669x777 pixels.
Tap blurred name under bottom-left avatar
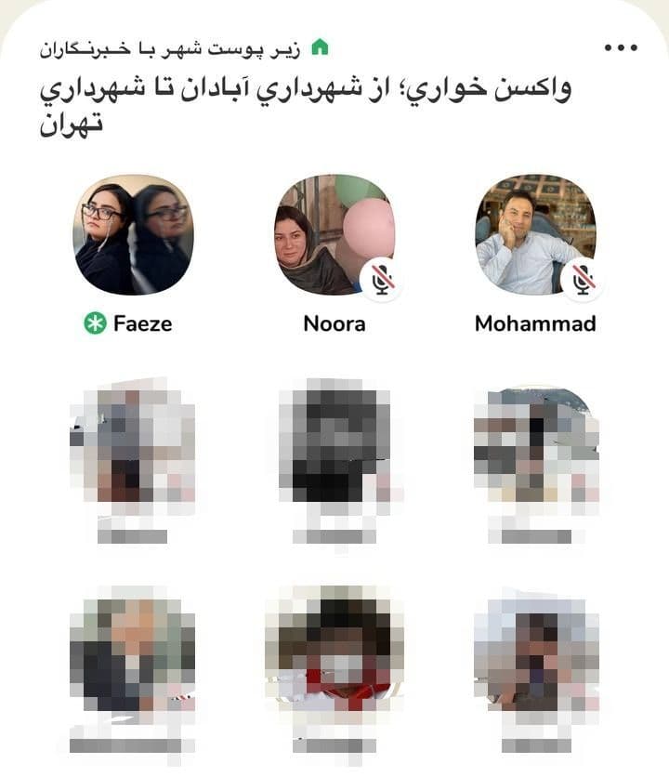click(x=132, y=745)
